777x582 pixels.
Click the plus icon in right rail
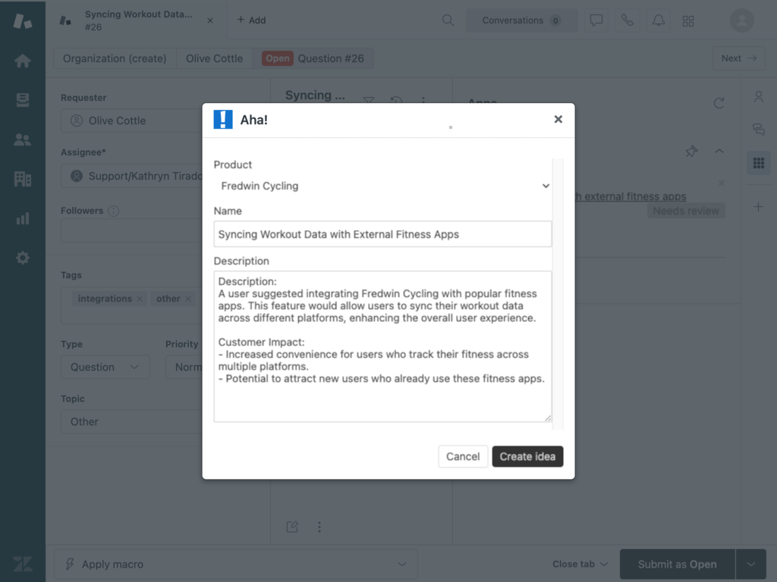pos(759,206)
